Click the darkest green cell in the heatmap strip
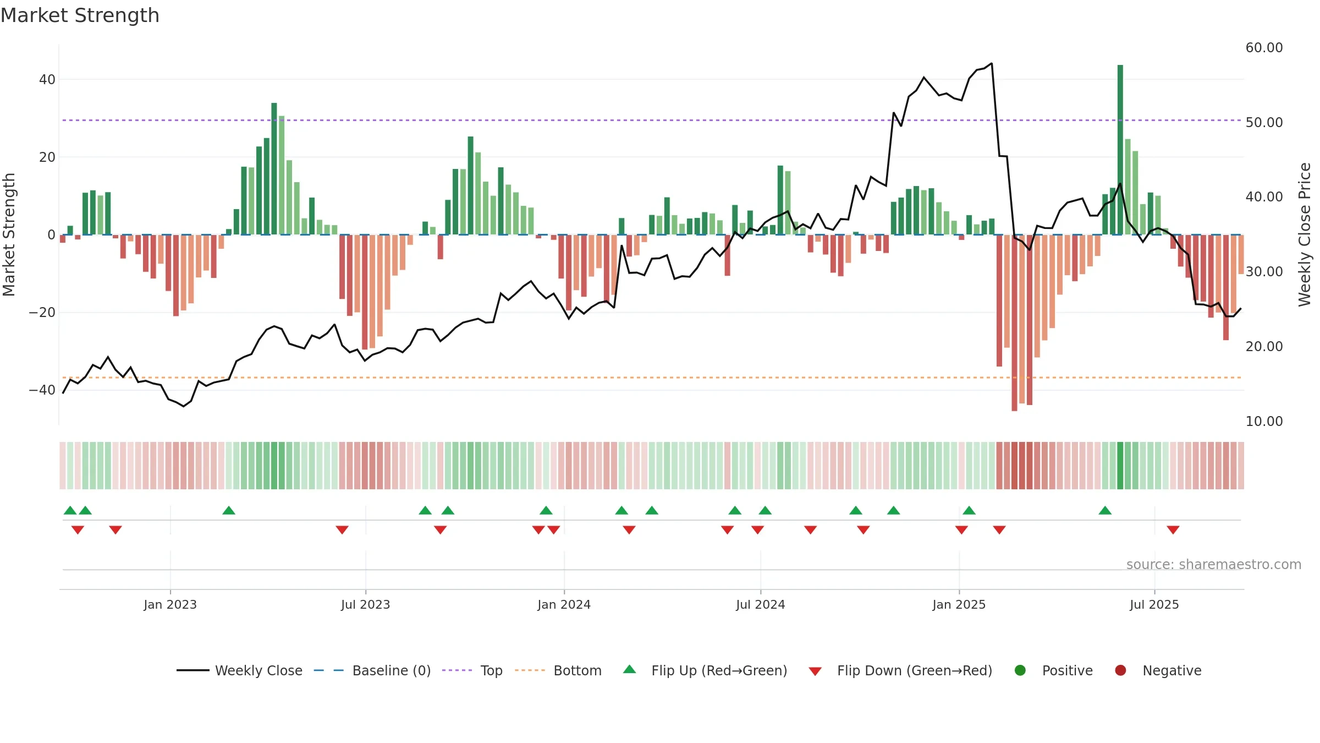 coord(1120,466)
